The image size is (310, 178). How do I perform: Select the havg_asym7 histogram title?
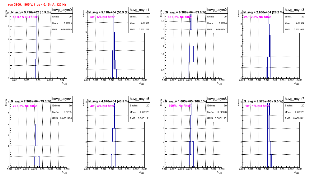[x=294, y=99]
